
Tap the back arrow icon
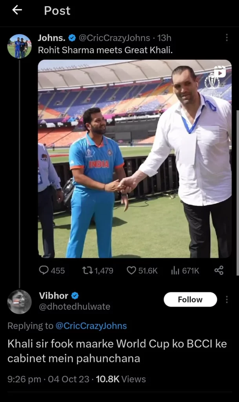[17, 11]
